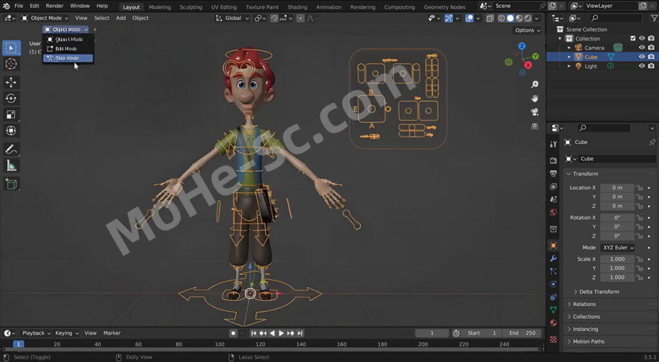Image resolution: width=659 pixels, height=362 pixels.
Task: Open the XYZ Euler rotation mode dropdown
Action: pyautogui.click(x=618, y=247)
